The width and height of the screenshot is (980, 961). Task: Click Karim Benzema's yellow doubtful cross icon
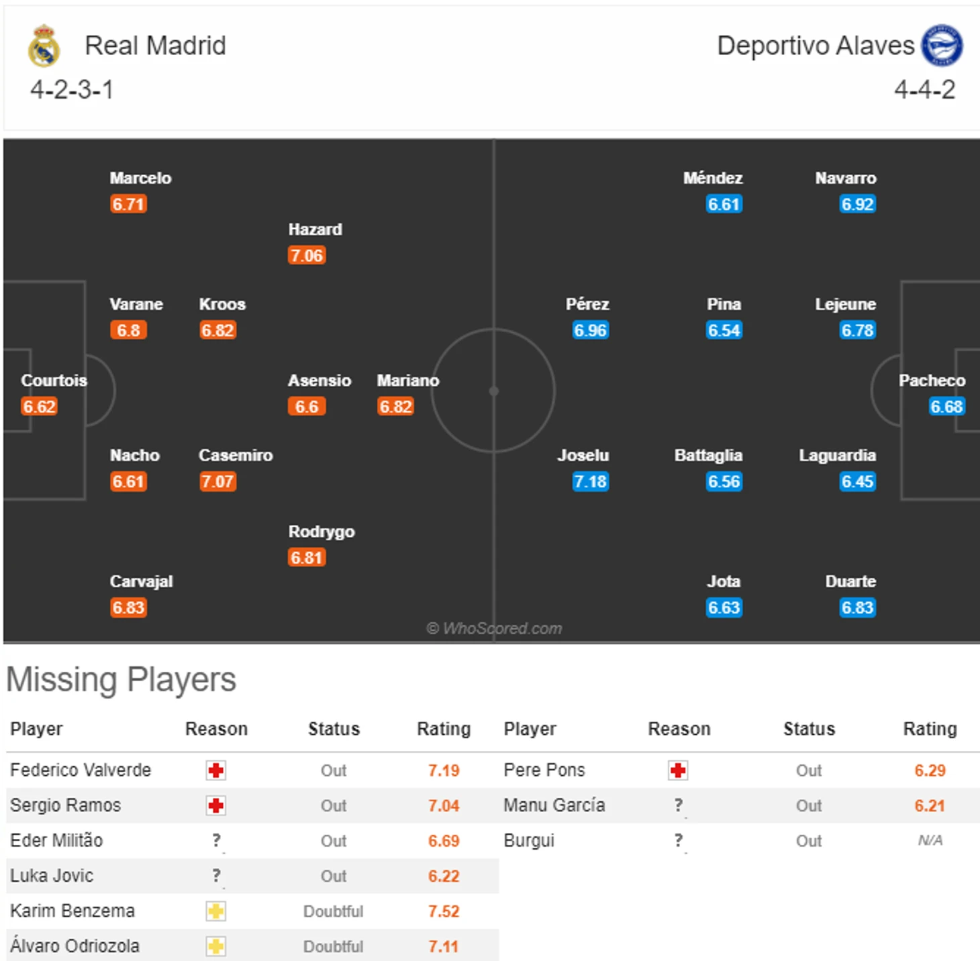[x=216, y=911]
